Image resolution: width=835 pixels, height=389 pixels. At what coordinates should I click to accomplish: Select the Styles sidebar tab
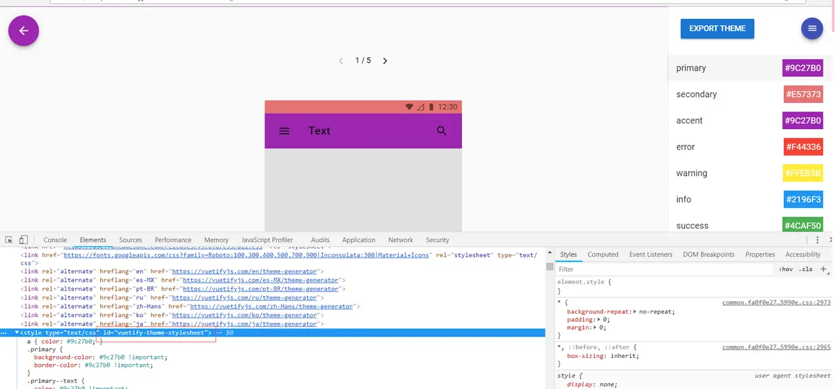(x=568, y=254)
